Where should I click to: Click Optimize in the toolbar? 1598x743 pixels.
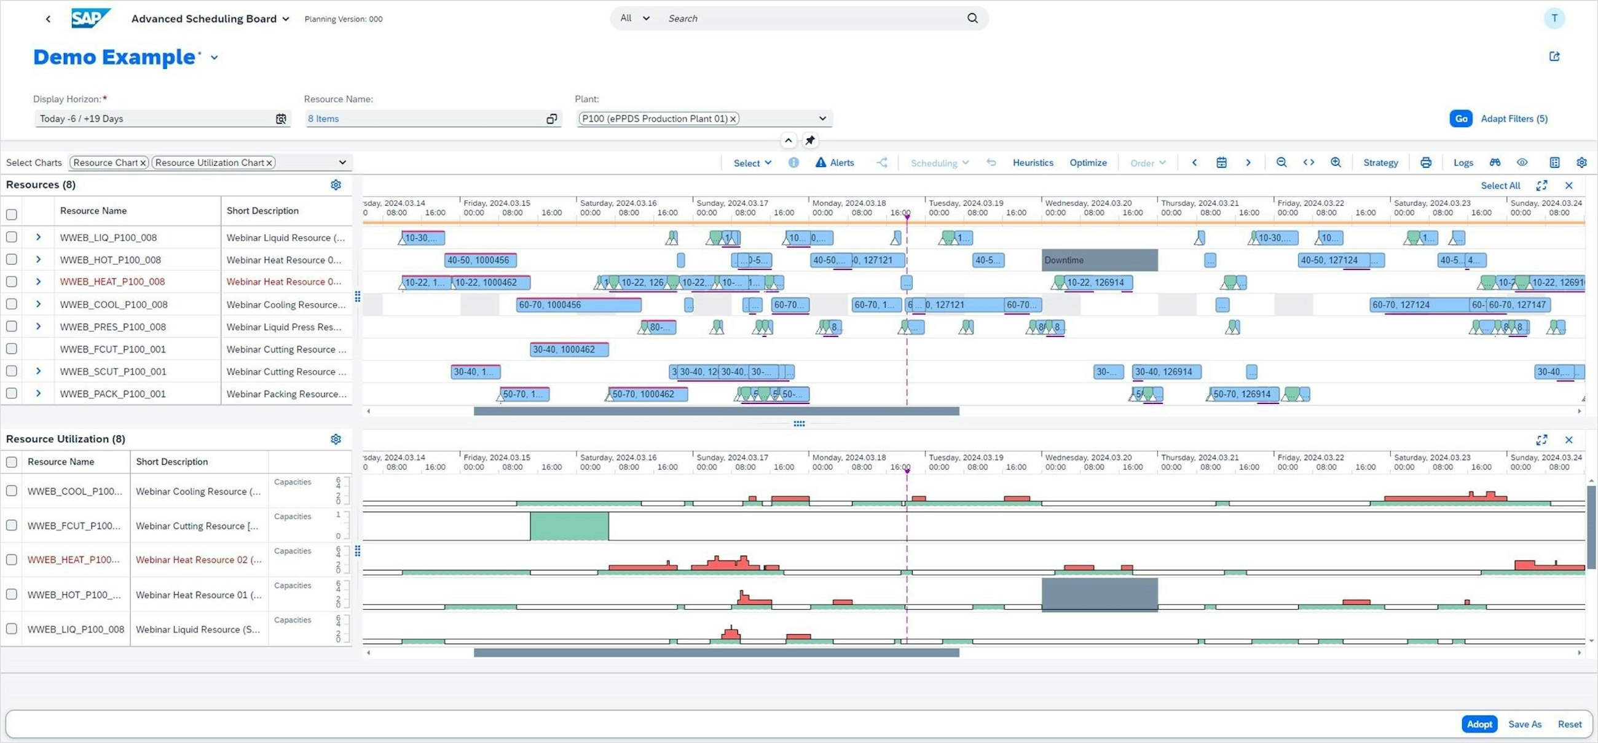(x=1087, y=162)
